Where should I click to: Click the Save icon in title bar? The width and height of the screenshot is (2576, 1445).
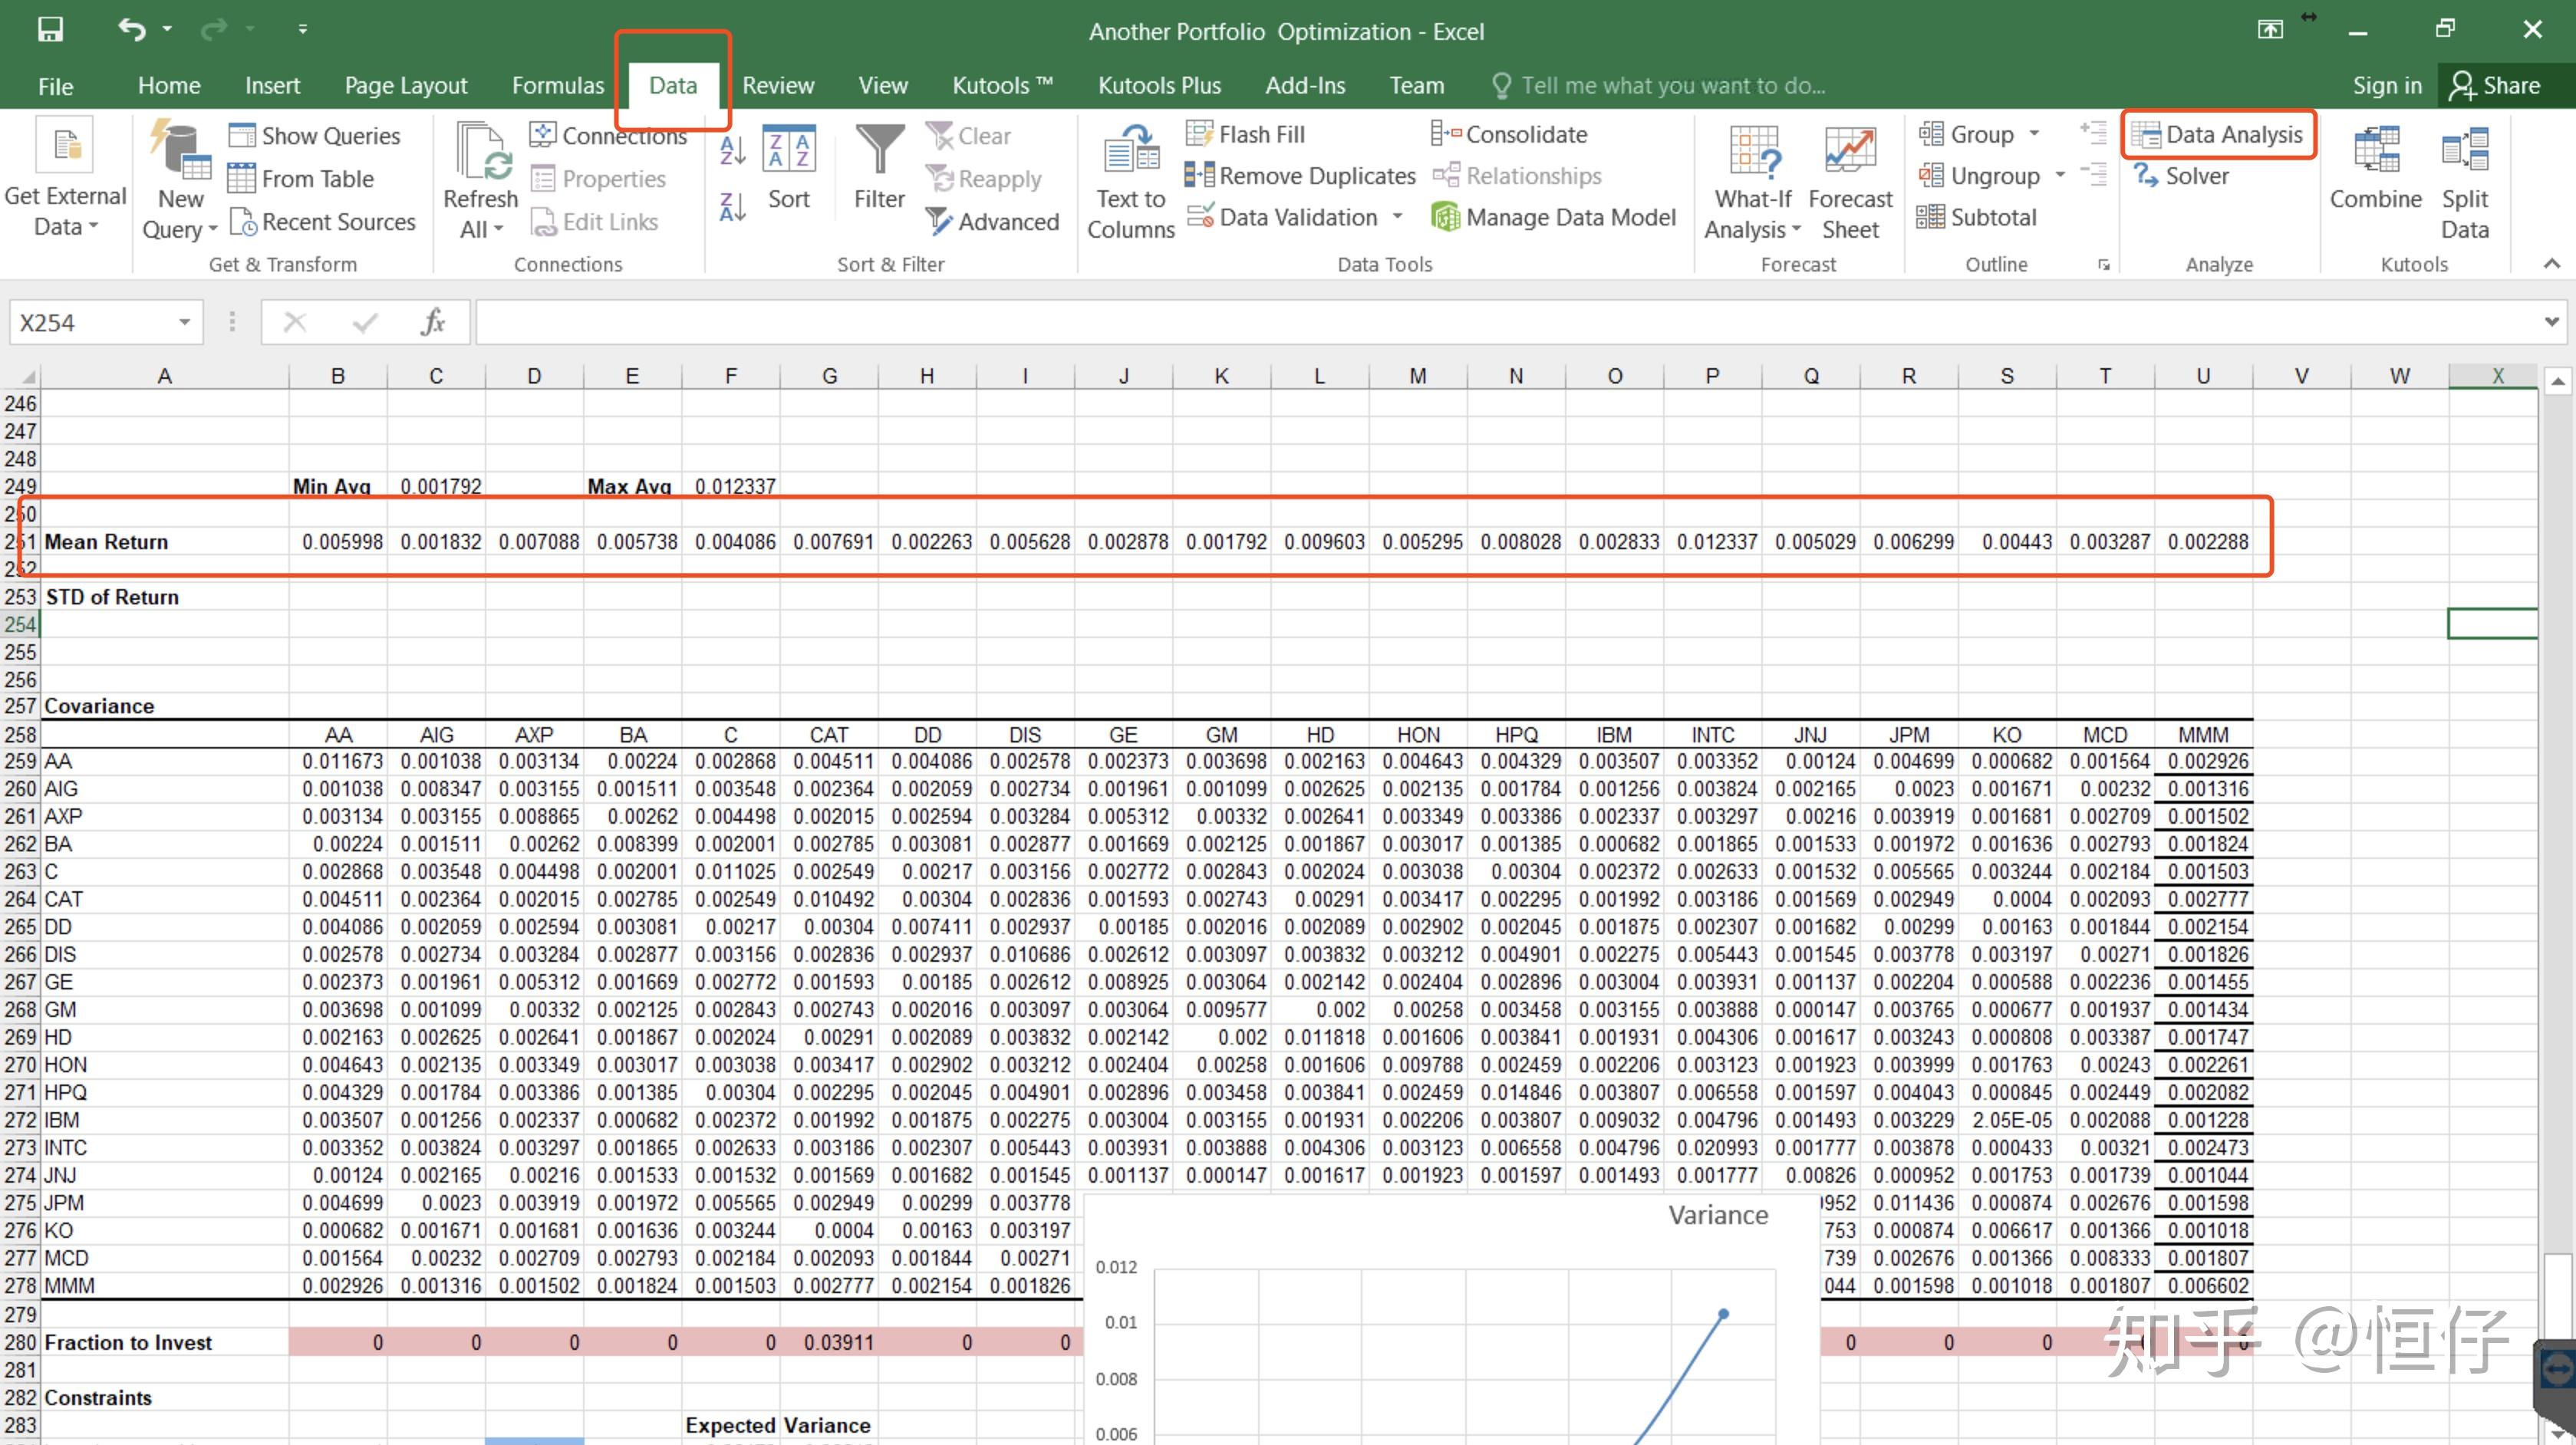click(50, 29)
